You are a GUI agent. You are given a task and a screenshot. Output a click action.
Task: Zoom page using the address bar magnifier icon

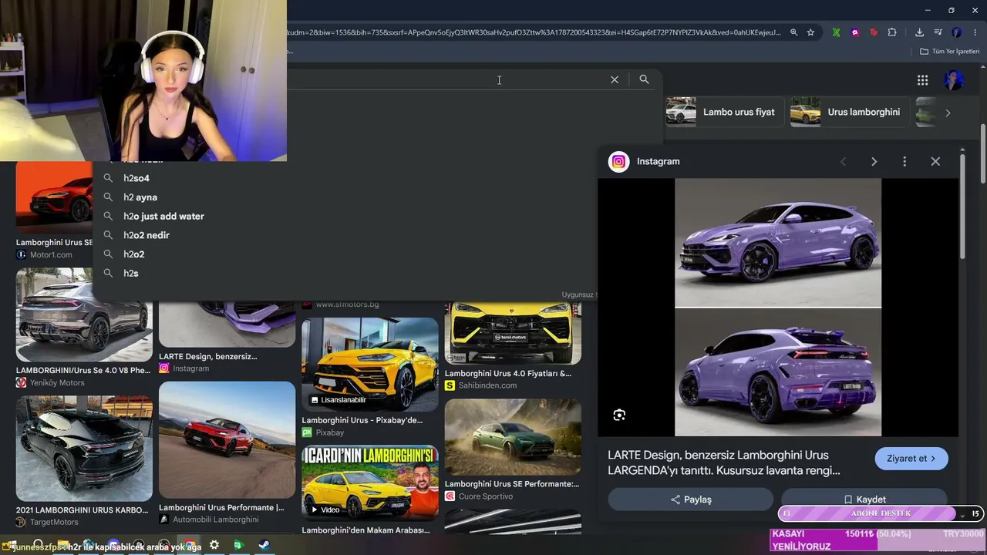793,32
